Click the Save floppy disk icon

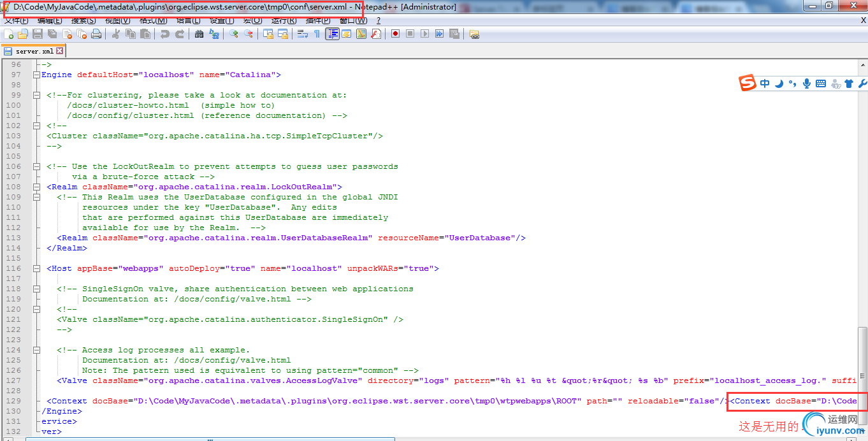[38, 34]
